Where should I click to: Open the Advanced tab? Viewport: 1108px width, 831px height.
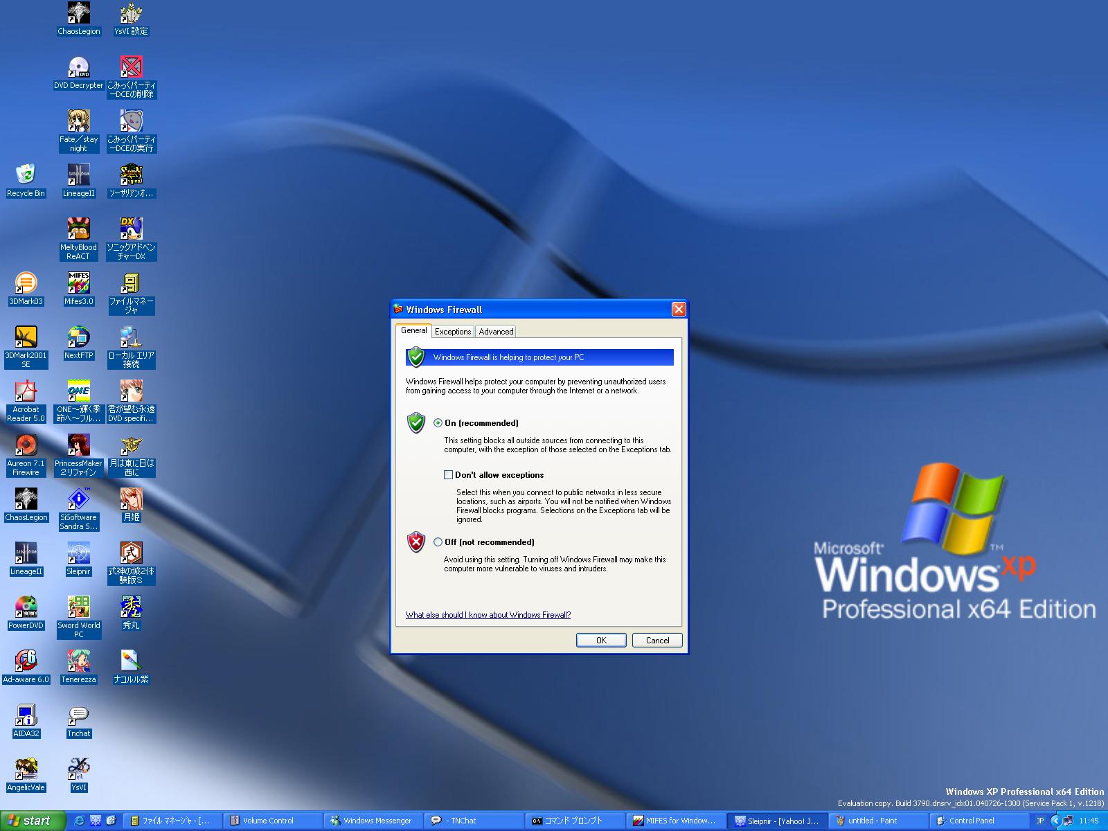coord(496,332)
